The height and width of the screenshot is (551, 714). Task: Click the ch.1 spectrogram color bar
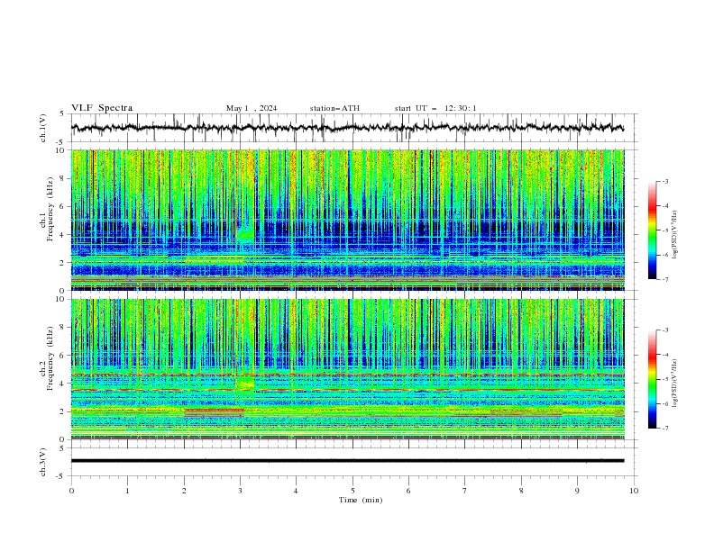653,230
